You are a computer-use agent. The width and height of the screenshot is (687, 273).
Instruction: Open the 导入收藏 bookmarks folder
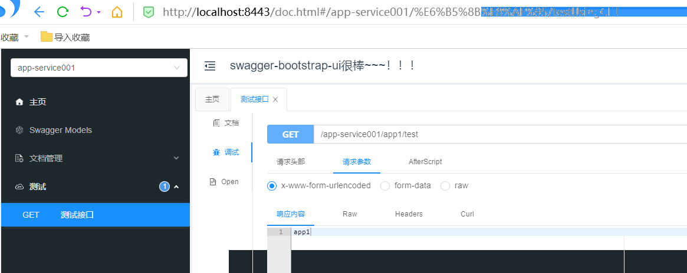click(65, 37)
